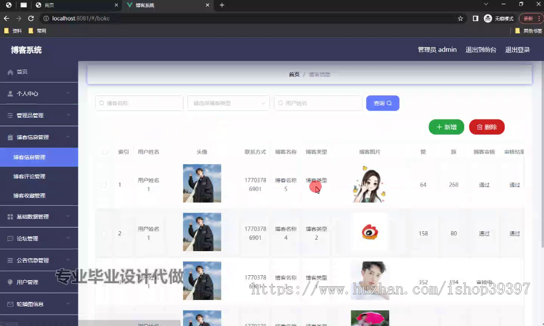Viewport: 544px width, 326px height.
Task: Click the grid icon beside 基础数据管理
Action: click(10, 217)
